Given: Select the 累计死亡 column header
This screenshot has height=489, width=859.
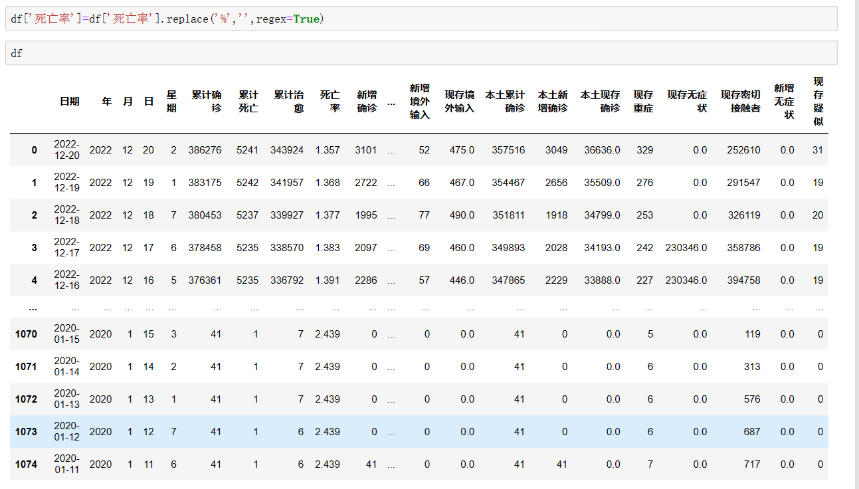Looking at the screenshot, I should 248,101.
